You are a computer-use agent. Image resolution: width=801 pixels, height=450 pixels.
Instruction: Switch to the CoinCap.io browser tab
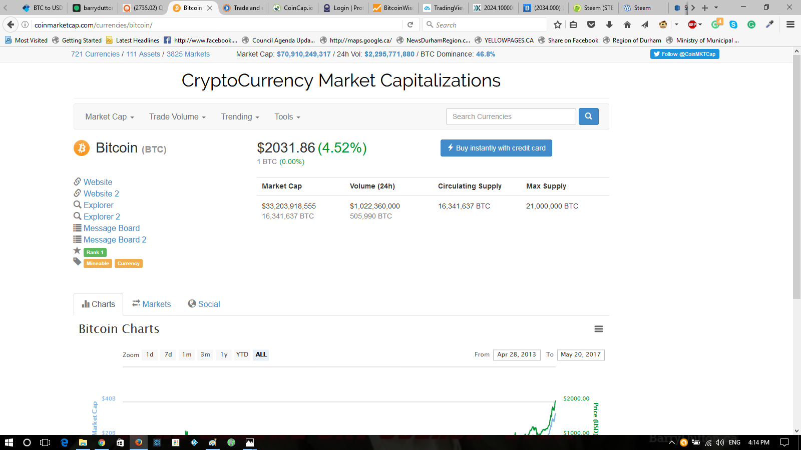[x=293, y=7]
